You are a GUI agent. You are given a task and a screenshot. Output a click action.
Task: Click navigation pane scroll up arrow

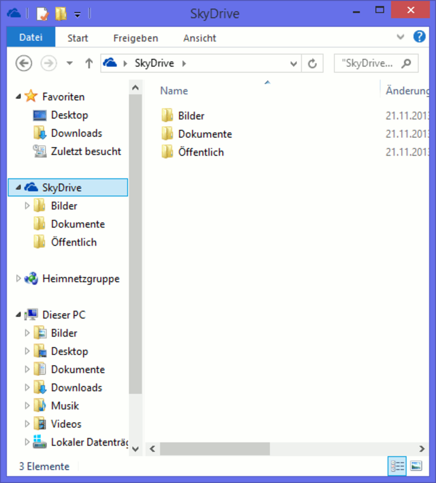[135, 88]
